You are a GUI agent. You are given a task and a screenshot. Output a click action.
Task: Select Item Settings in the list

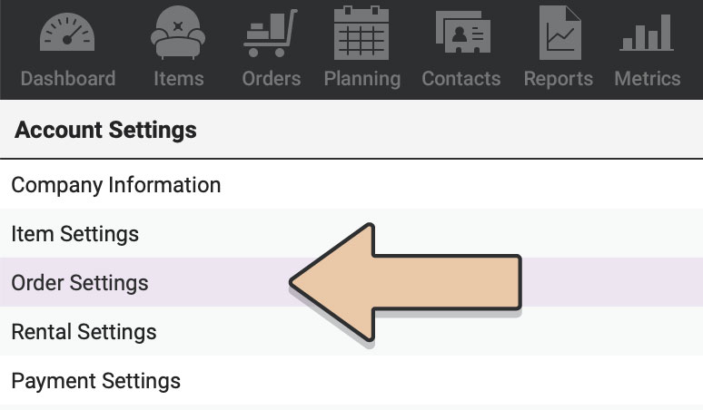[351, 233]
